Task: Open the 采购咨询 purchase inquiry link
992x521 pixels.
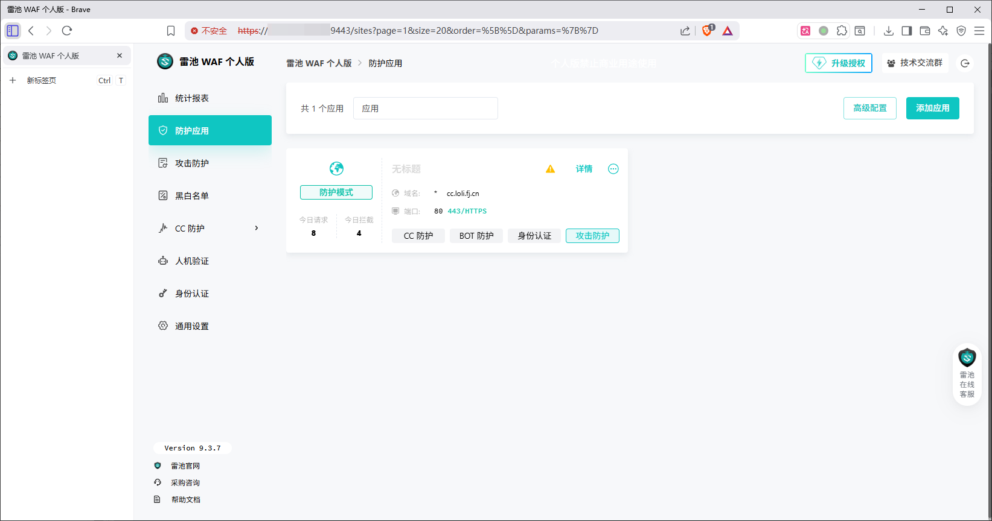Action: point(185,483)
